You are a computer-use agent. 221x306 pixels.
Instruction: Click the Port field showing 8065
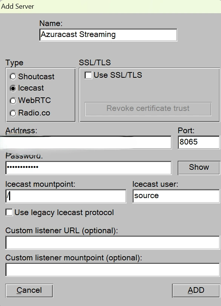(199, 143)
